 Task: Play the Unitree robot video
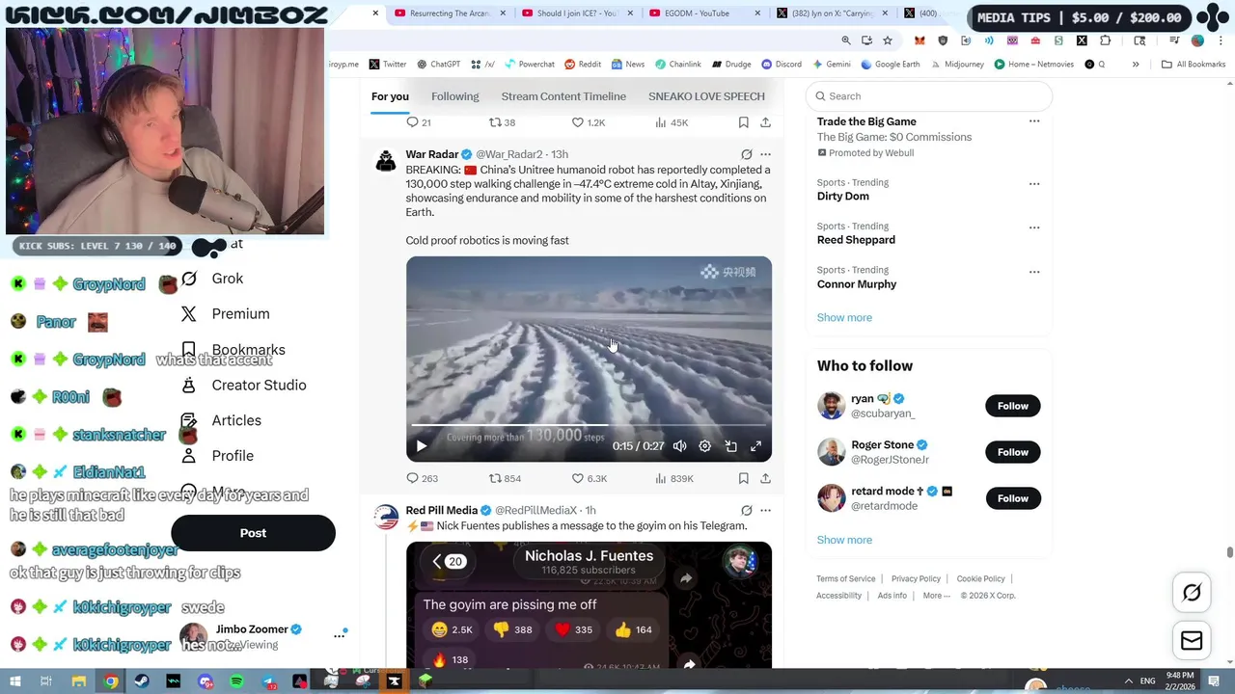point(421,446)
